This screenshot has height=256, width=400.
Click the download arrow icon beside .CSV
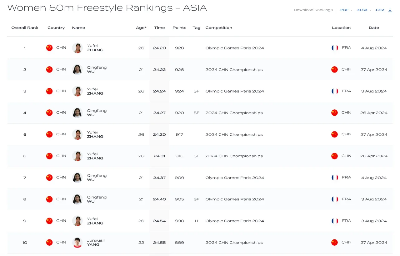click(x=390, y=10)
